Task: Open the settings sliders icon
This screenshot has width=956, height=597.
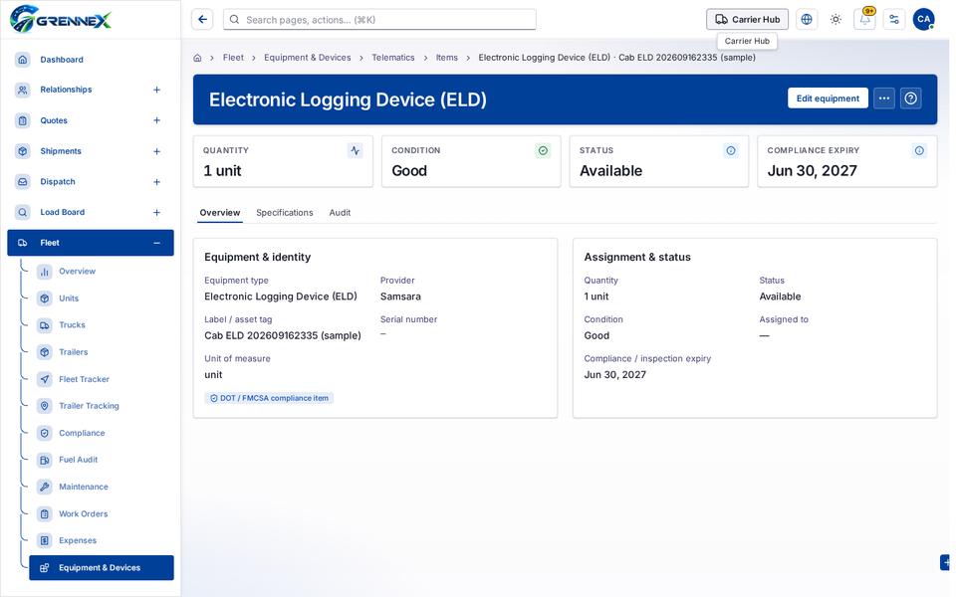Action: point(894,20)
